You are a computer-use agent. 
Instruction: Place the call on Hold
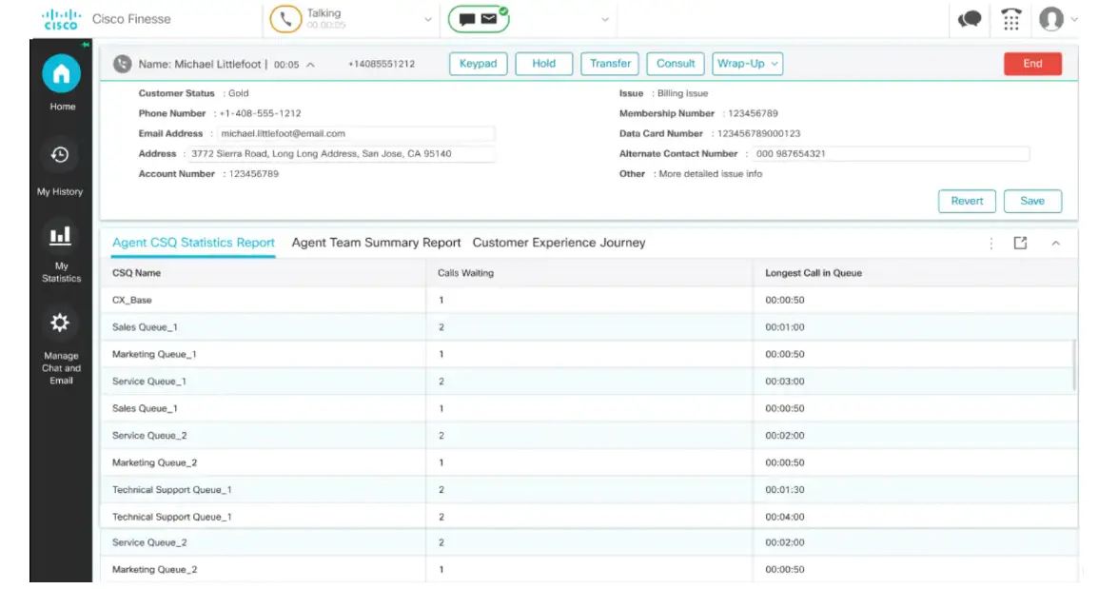pyautogui.click(x=543, y=64)
